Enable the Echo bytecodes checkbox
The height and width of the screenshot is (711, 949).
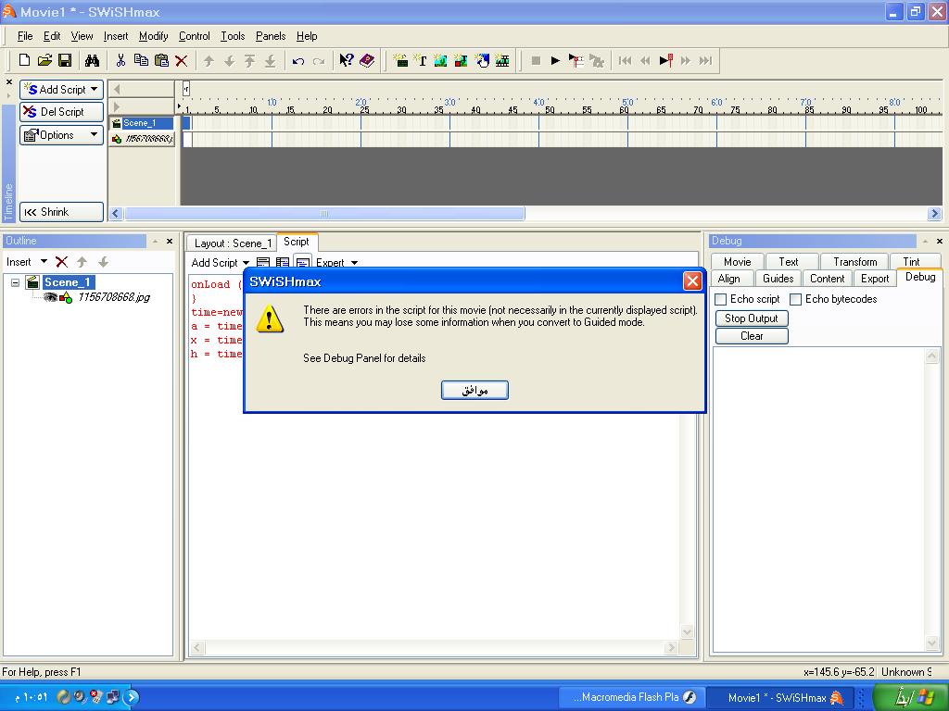(x=795, y=300)
